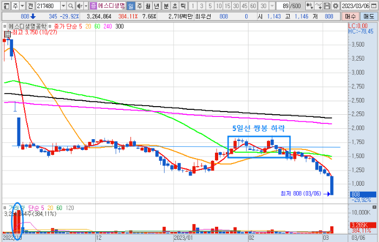Screen dimensions: 379x242
Task: Click the blue 808 current price tag
Action: [x=363, y=194]
